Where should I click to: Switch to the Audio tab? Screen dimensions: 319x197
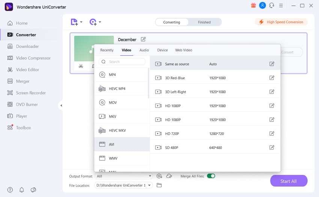pyautogui.click(x=144, y=50)
